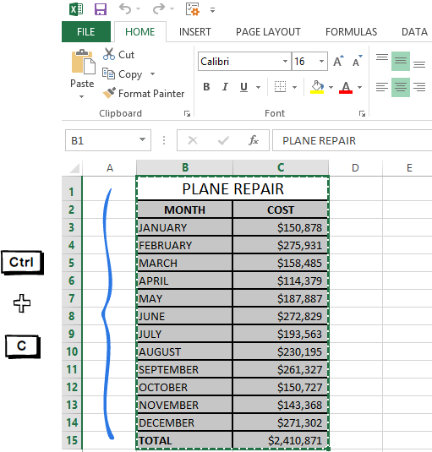Open the Name Box dropdown arrow

[143, 139]
